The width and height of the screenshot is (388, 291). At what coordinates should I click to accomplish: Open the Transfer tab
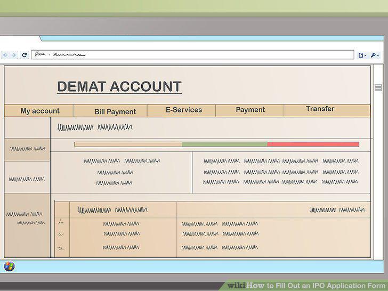click(327, 110)
